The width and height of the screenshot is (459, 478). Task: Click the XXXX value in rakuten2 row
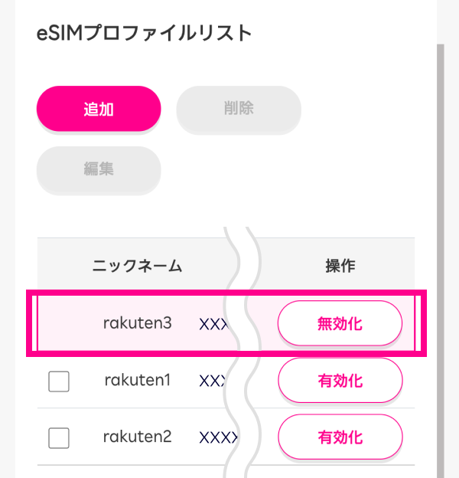point(216,437)
